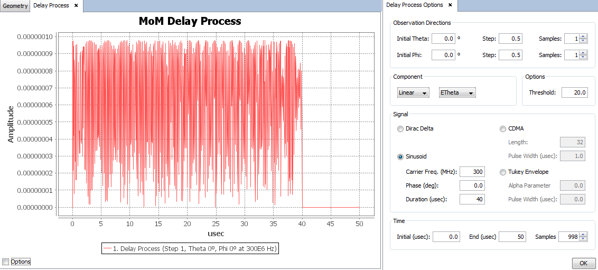
Task: Select the Delay Process tab
Action: (x=51, y=6)
